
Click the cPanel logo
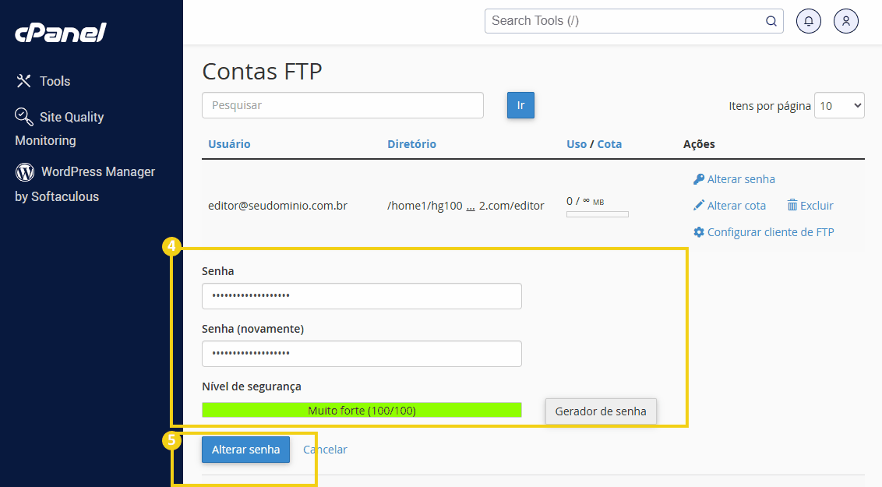click(60, 33)
